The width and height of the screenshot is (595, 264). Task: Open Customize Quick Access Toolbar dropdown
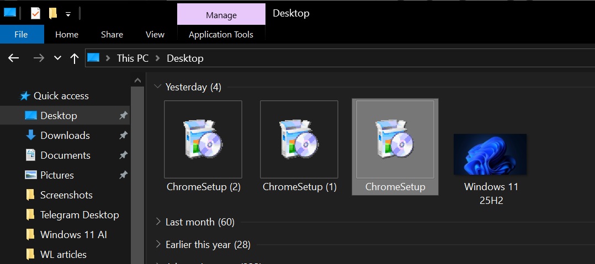pyautogui.click(x=68, y=14)
